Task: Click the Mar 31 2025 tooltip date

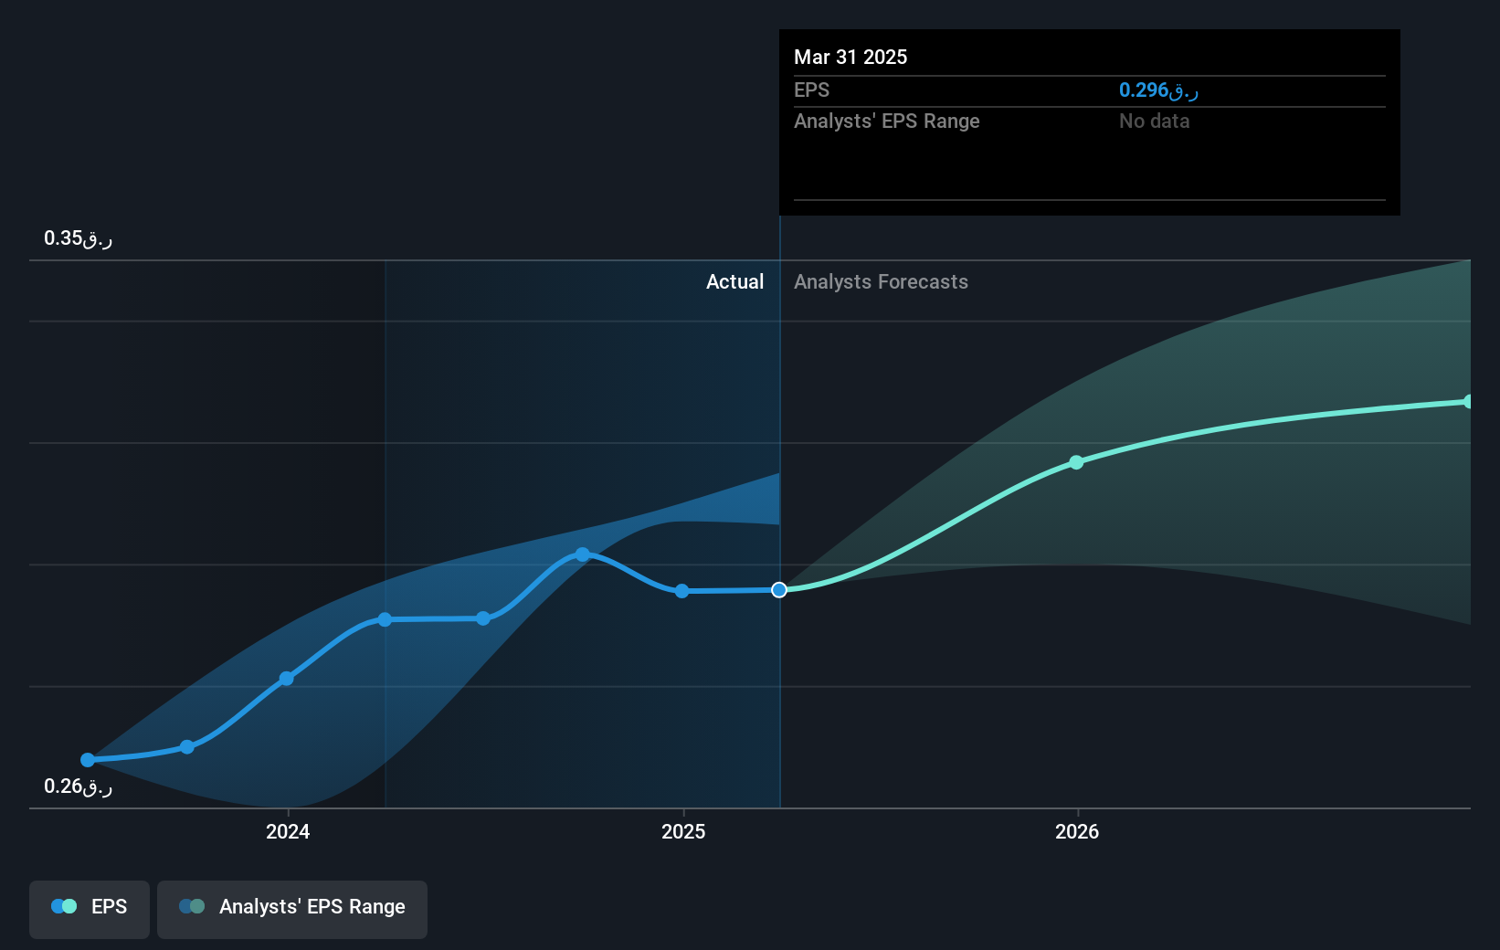Action: [x=850, y=57]
